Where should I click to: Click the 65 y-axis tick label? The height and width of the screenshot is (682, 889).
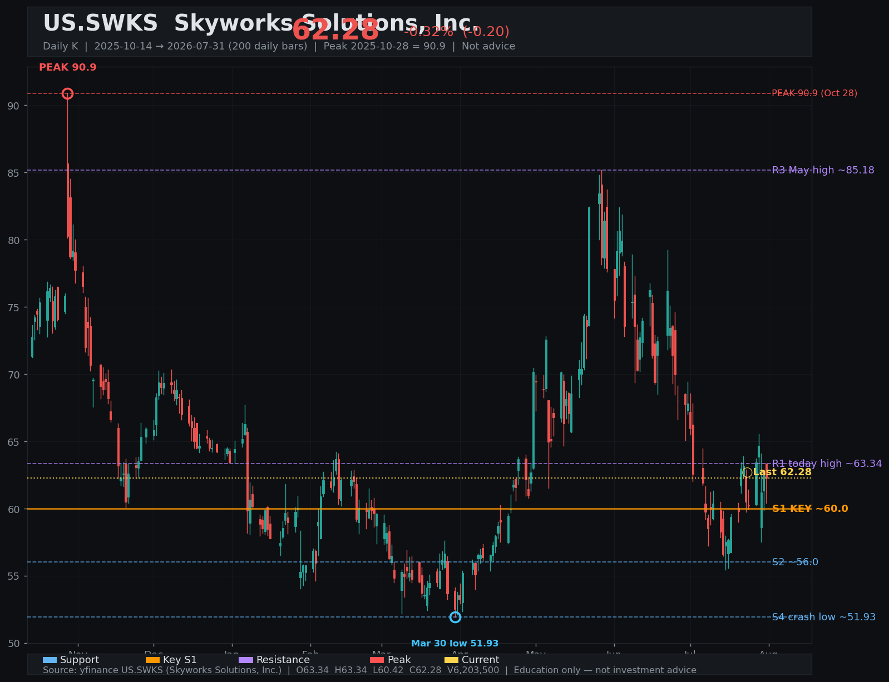click(14, 442)
